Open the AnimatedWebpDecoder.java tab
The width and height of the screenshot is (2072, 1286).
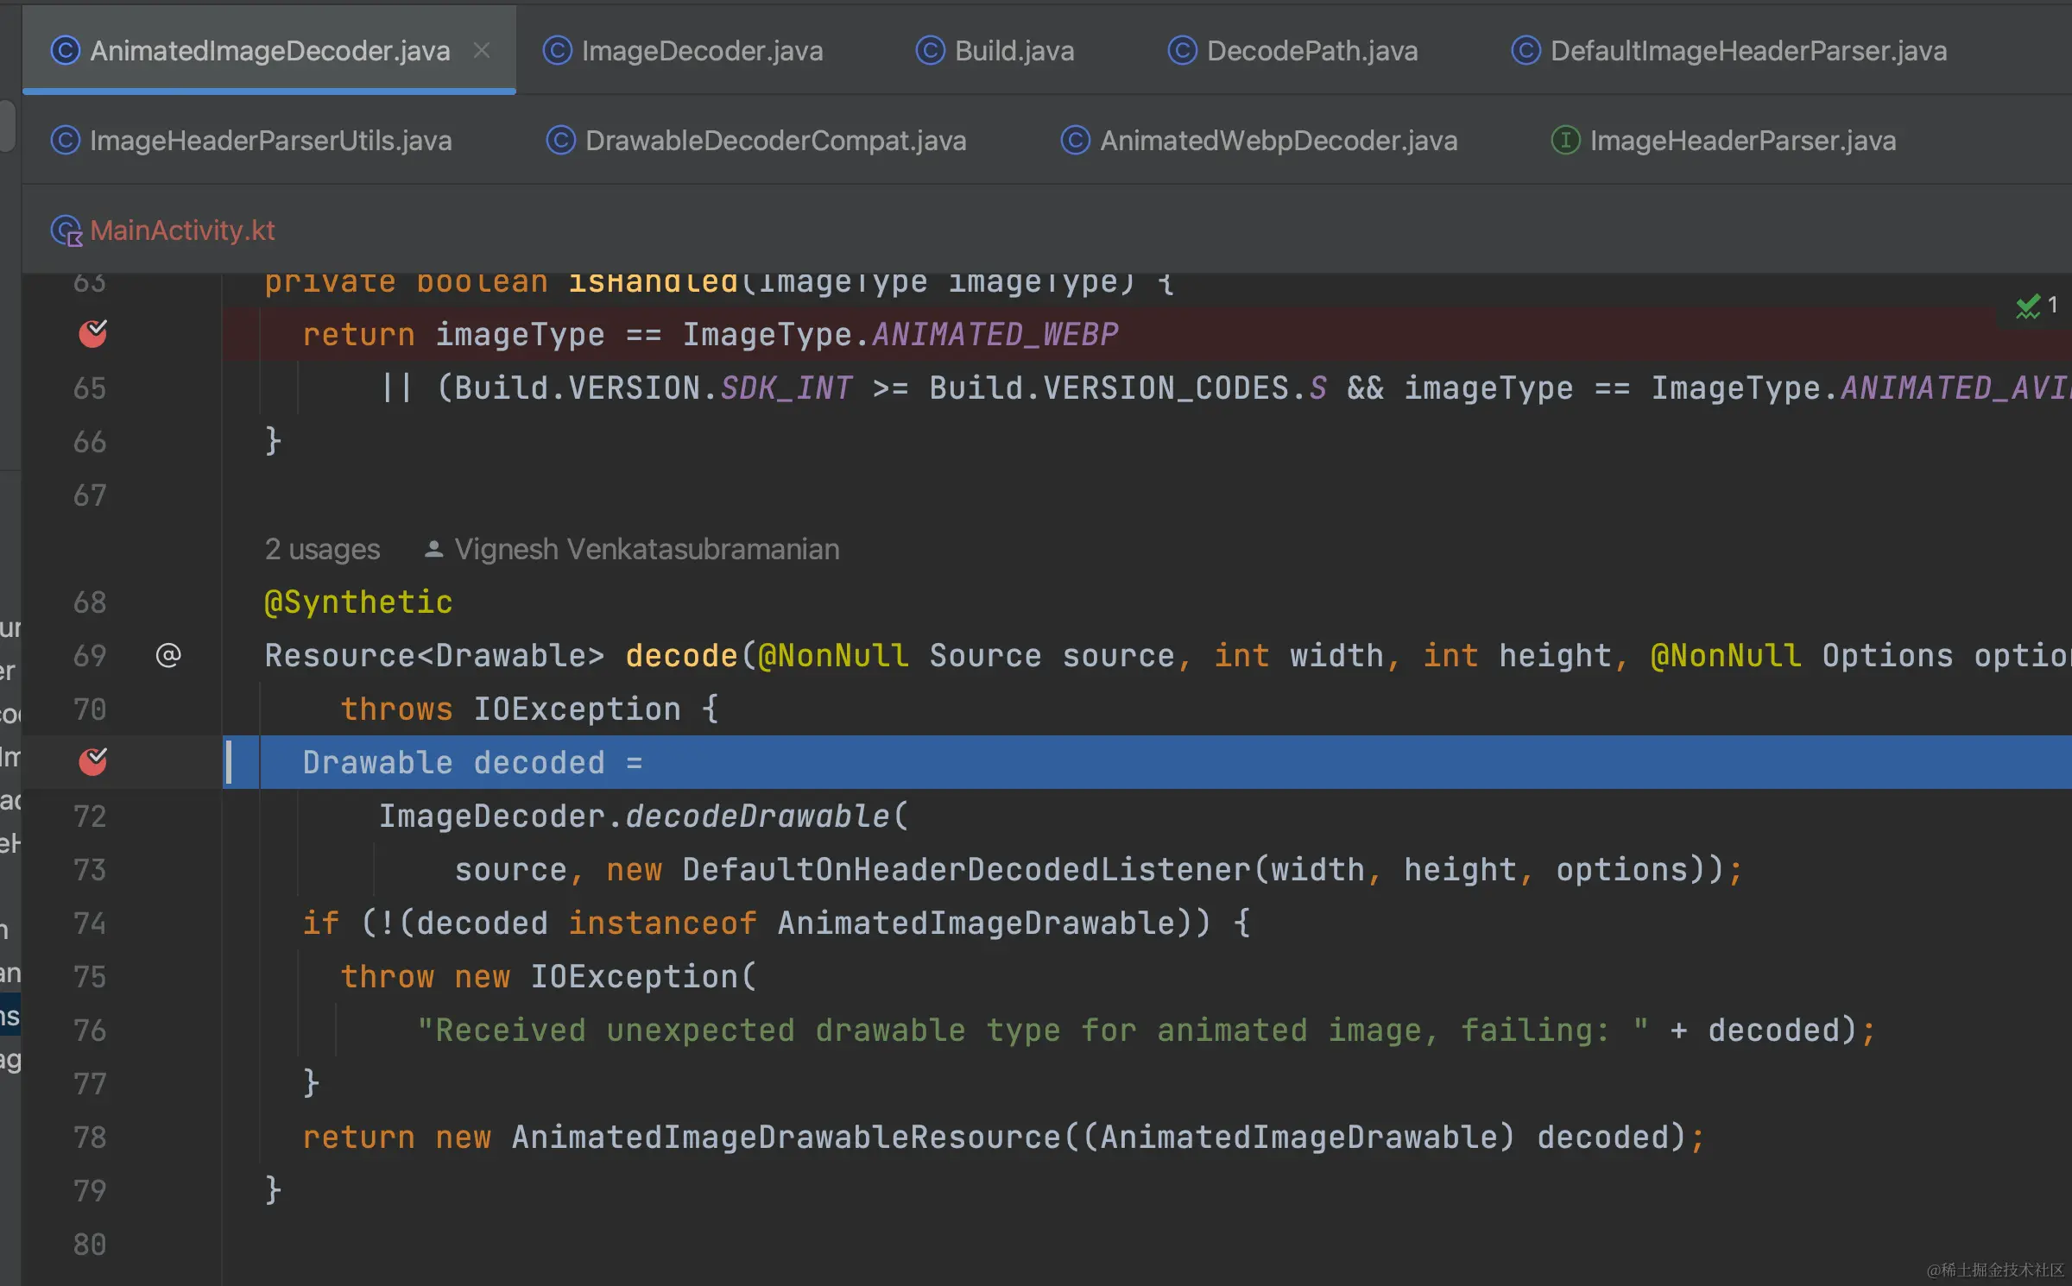pos(1259,141)
